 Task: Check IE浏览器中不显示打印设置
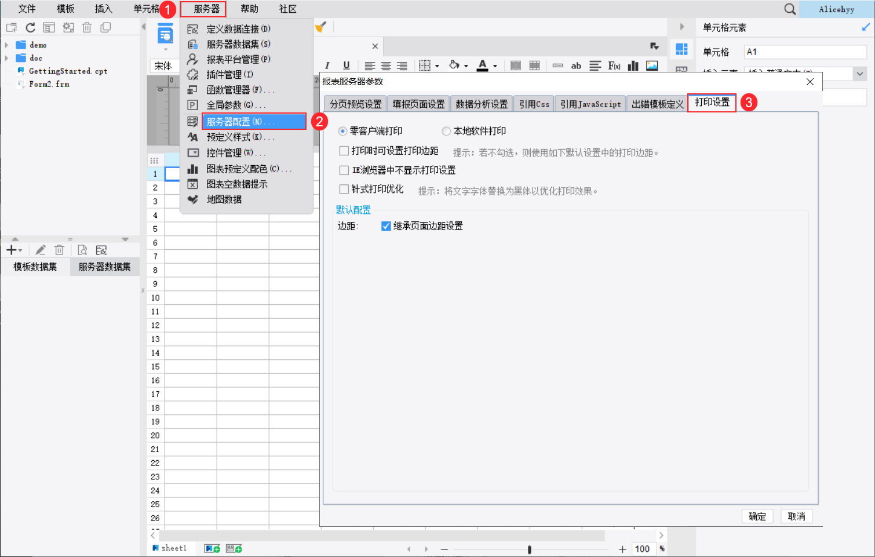[x=344, y=170]
